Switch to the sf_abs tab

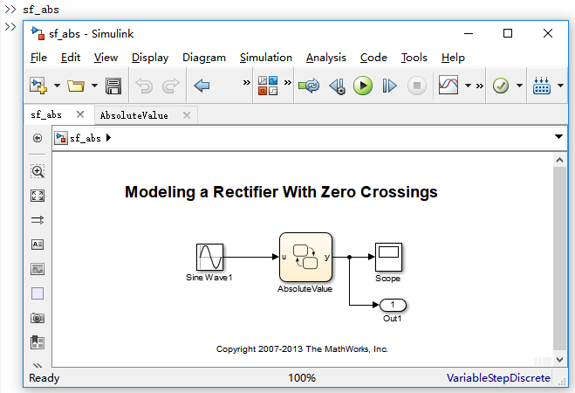46,115
